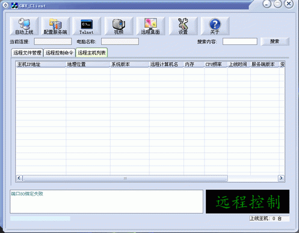Switch to the 远程文件管理 tab
Image resolution: width=299 pixels, height=233 pixels.
(x=27, y=53)
